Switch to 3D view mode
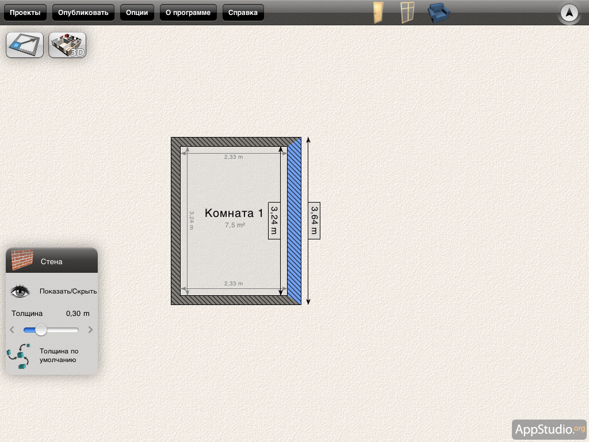 (x=67, y=45)
